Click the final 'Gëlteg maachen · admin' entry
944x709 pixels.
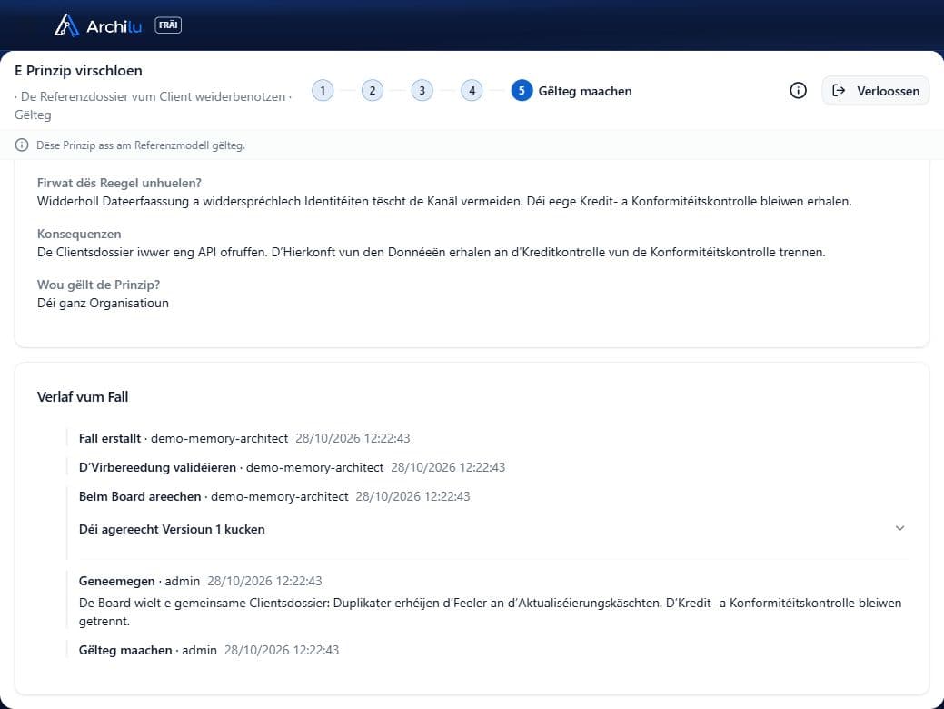click(x=209, y=650)
